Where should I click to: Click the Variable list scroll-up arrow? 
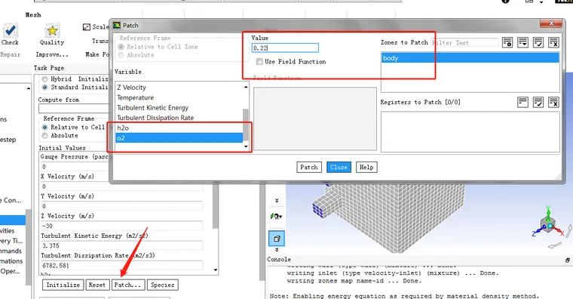pyautogui.click(x=246, y=87)
